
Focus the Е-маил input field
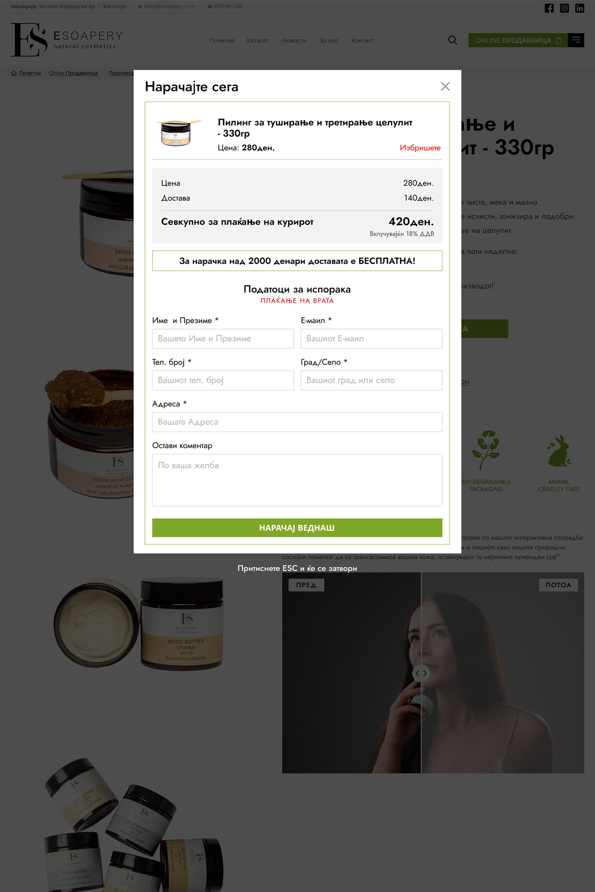(371, 339)
